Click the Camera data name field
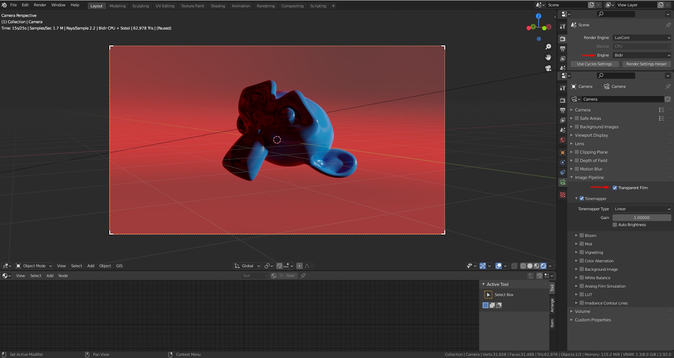The width and height of the screenshot is (674, 358). [622, 99]
